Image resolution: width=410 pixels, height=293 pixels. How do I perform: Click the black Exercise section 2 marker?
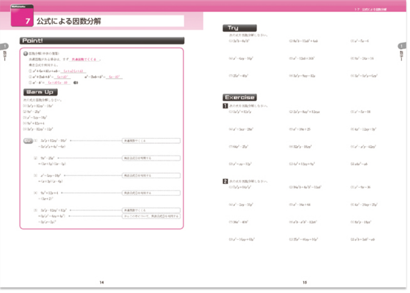(225, 181)
